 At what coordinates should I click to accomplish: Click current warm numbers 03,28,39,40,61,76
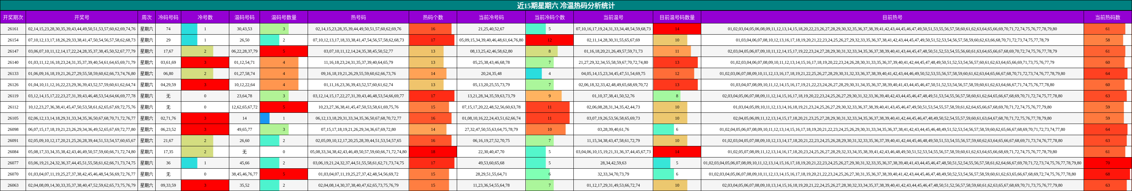(613, 129)
